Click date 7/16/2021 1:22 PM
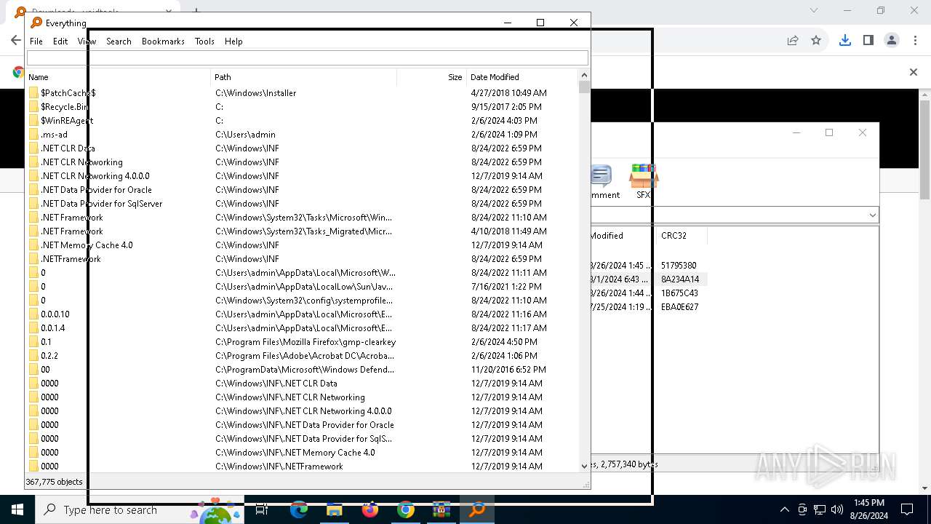Viewport: 931px width, 524px height. click(506, 287)
